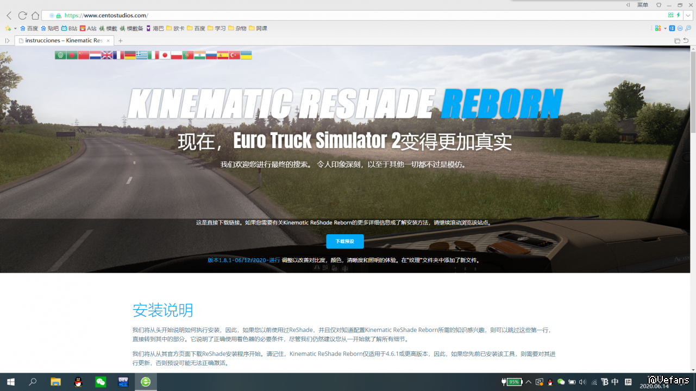Switch site language to French flag
696x391 pixels.
click(118, 55)
